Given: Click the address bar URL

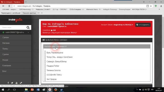Looking at the screenshot, I should coord(24,6).
